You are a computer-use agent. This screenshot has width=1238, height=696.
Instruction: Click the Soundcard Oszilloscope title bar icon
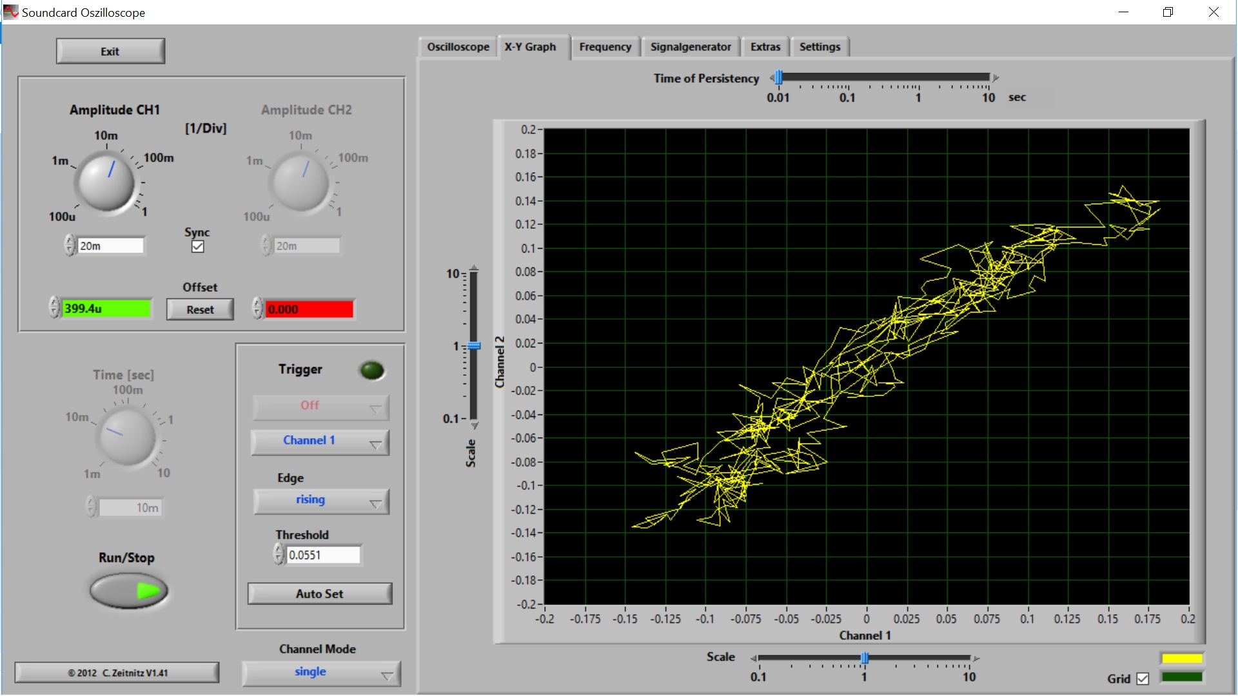tap(10, 12)
